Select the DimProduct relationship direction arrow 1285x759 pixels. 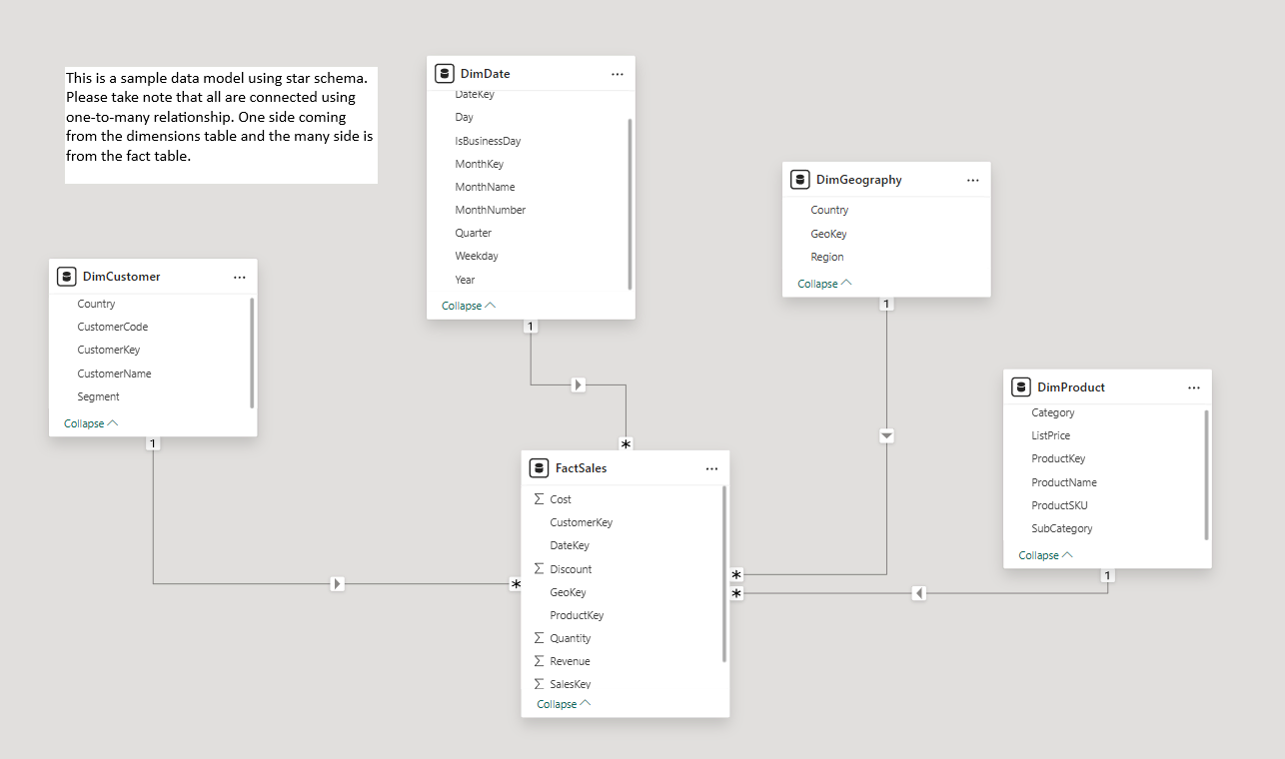point(919,593)
